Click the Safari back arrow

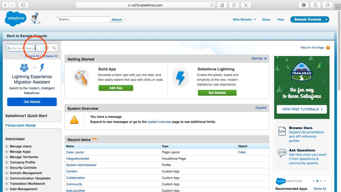(x=5, y=5)
